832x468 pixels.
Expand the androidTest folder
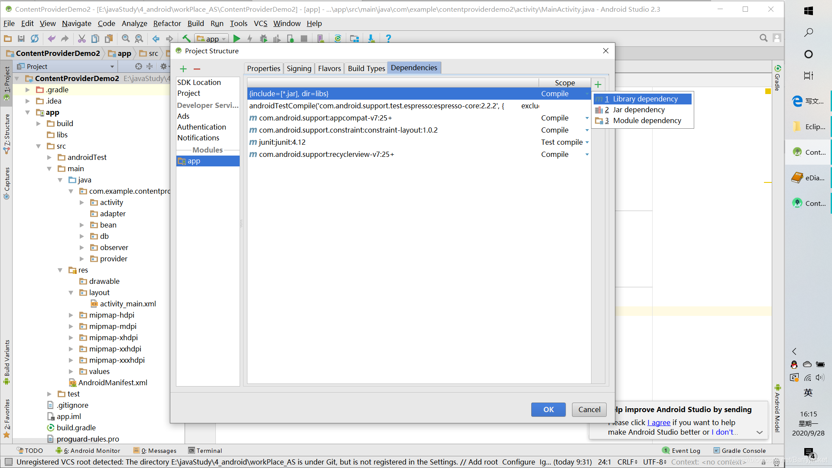pos(49,157)
